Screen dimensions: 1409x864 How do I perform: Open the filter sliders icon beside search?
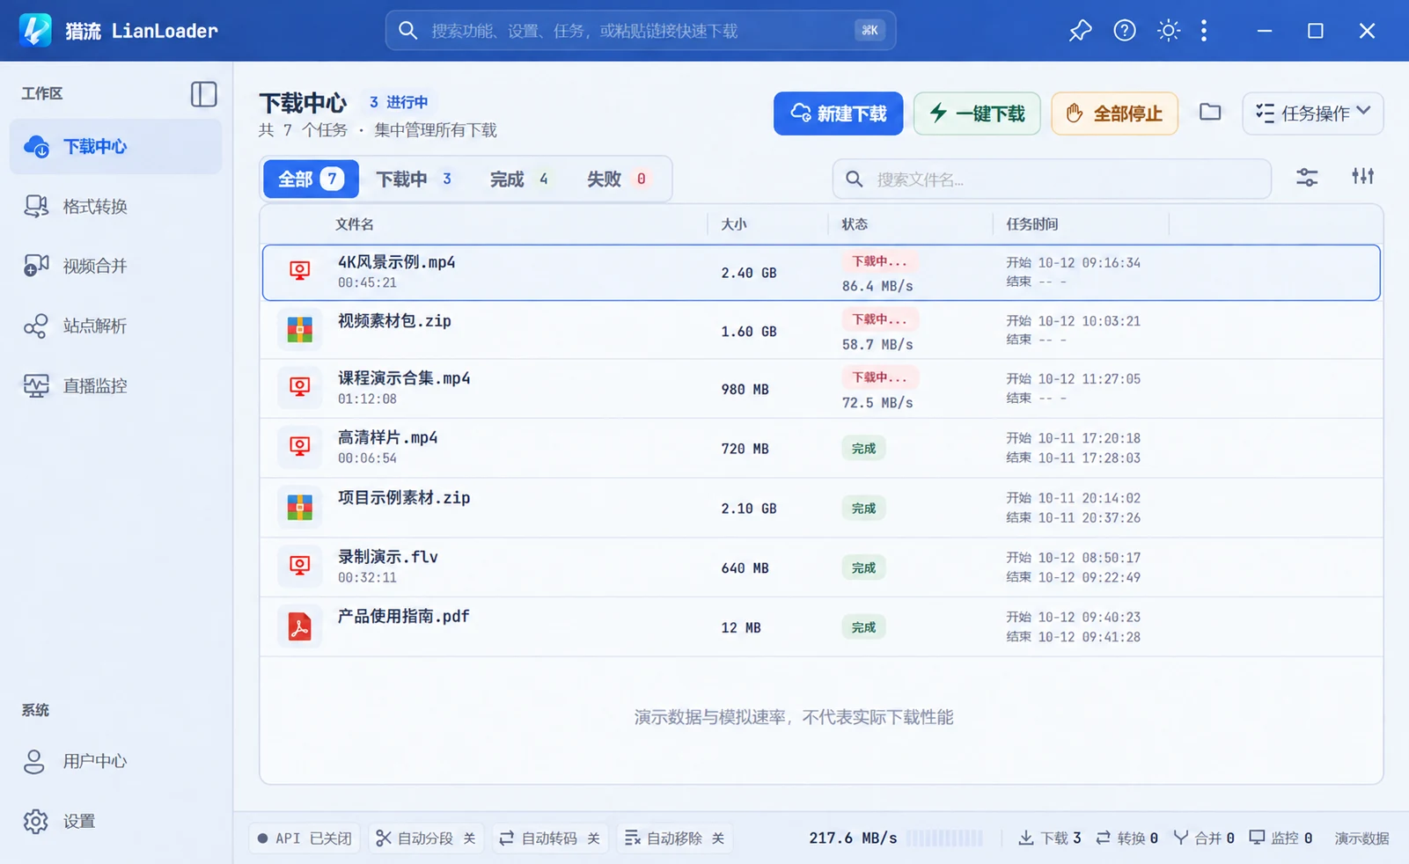click(x=1307, y=178)
